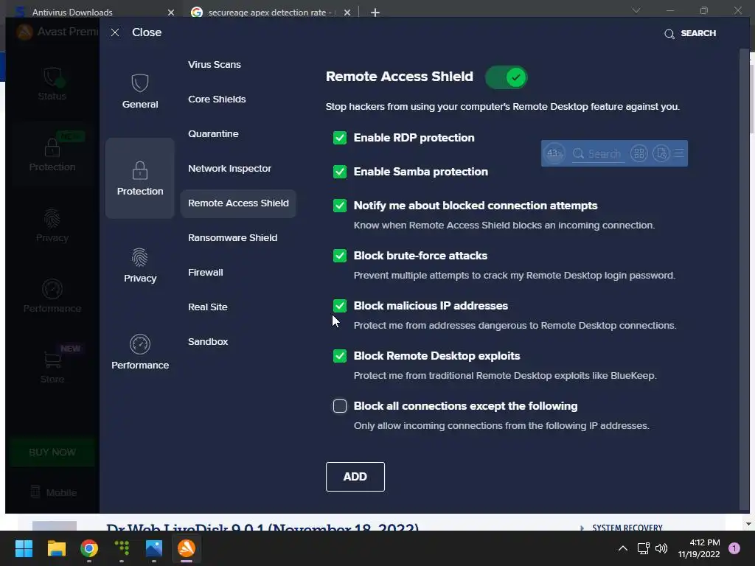Image resolution: width=755 pixels, height=566 pixels.
Task: Open a new browser tab with plus
Action: point(375,13)
